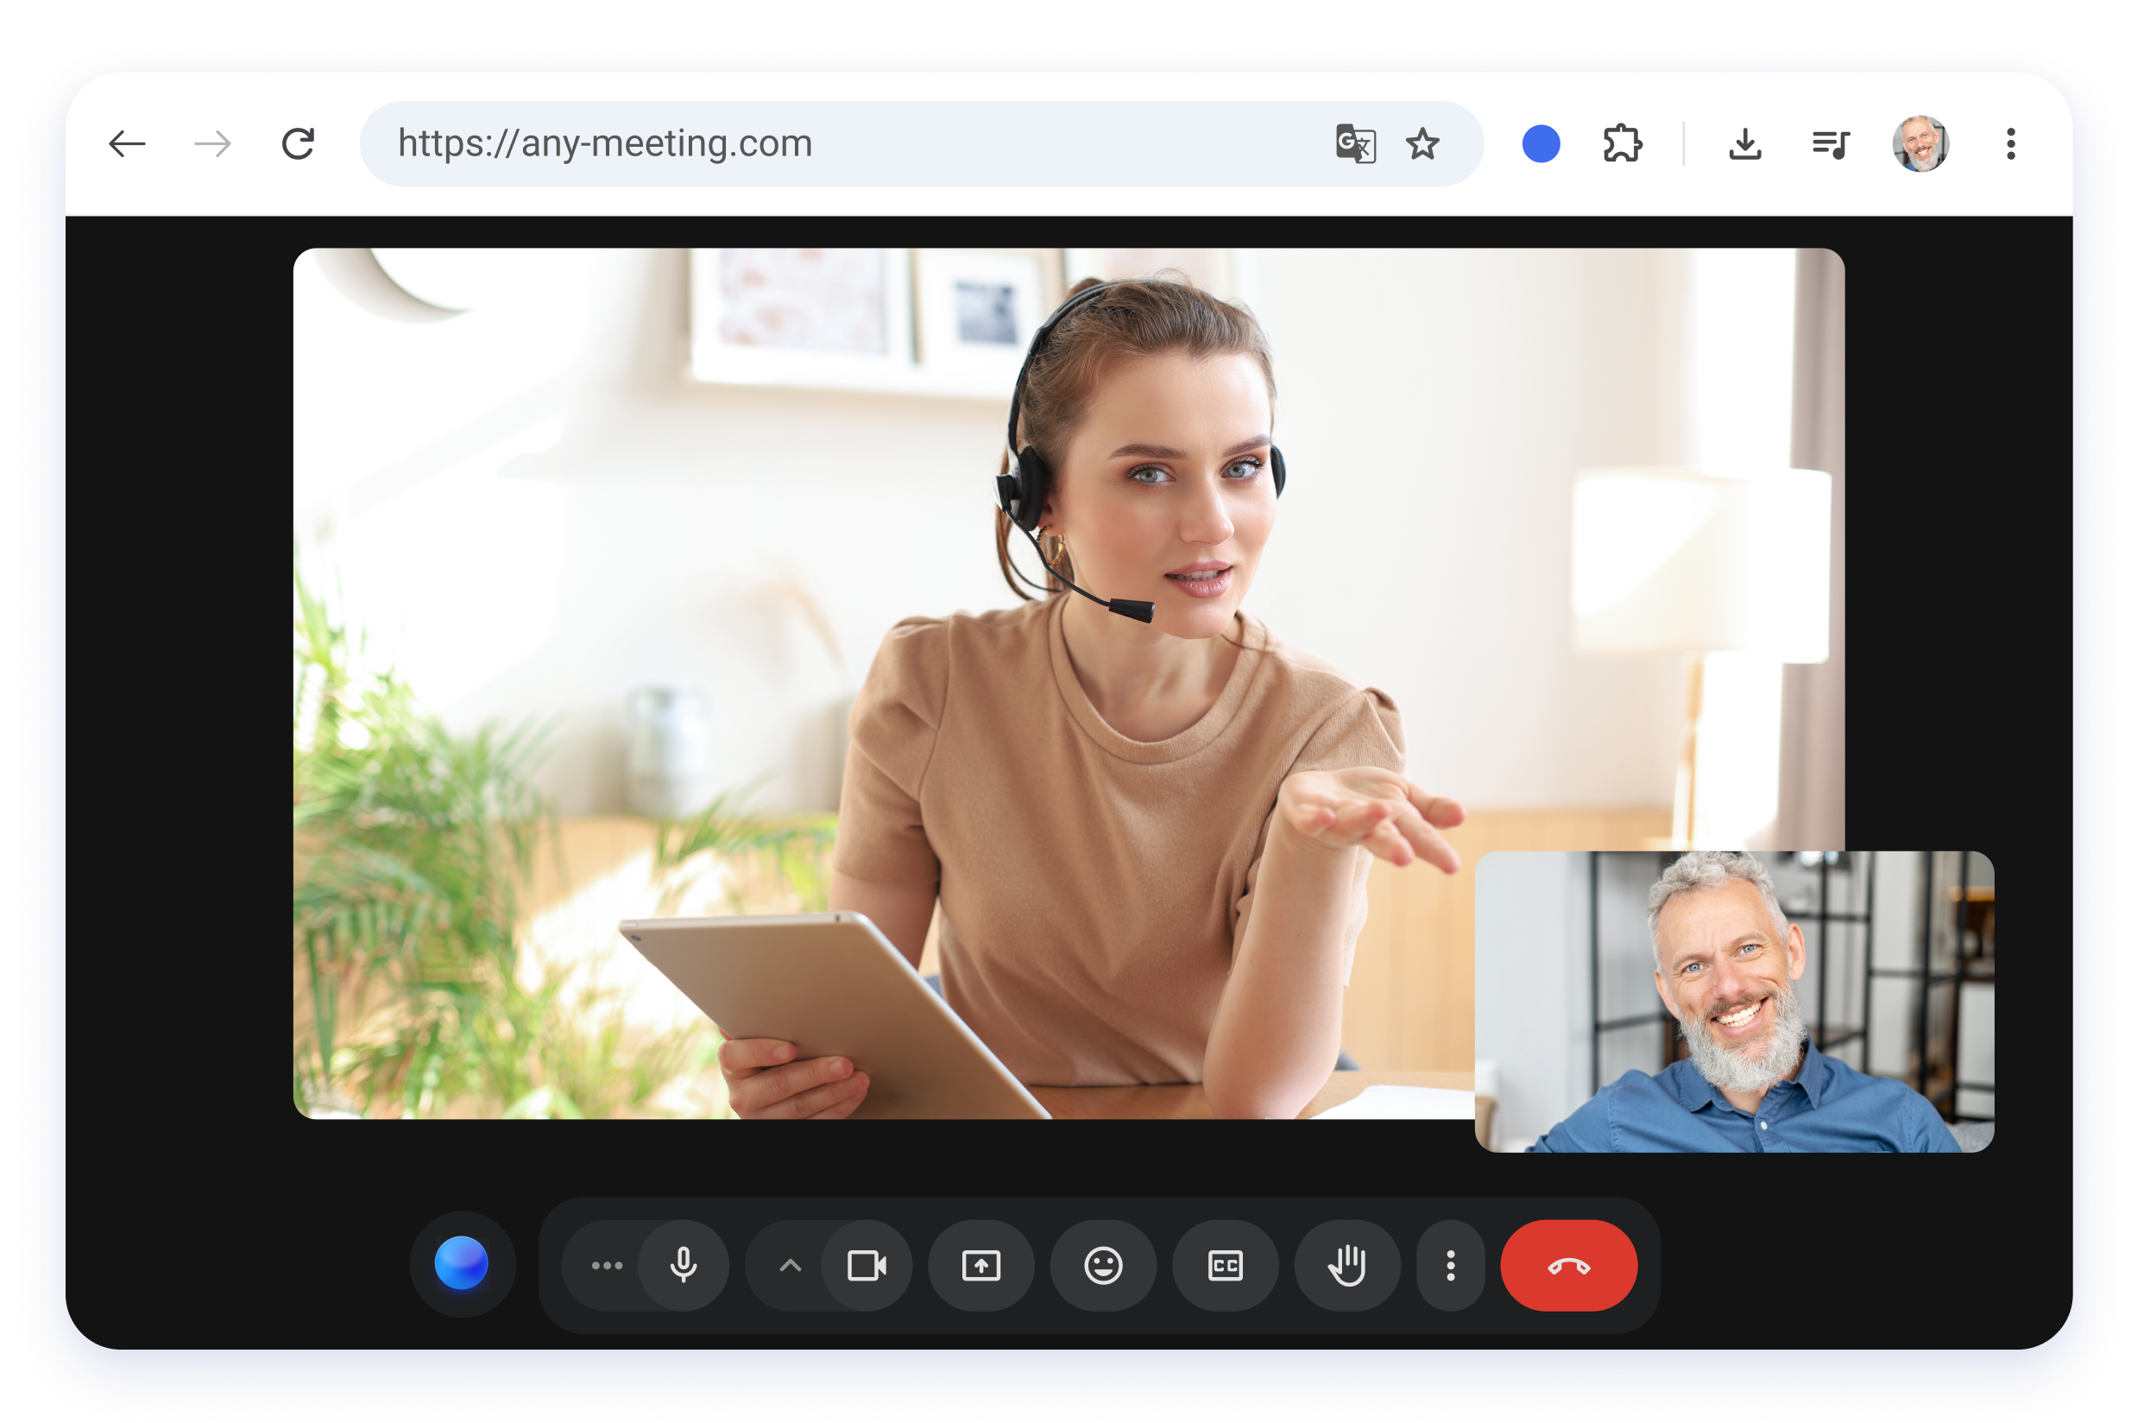Click the browser forward arrow
Screen dimensions: 2137x1423
point(213,143)
